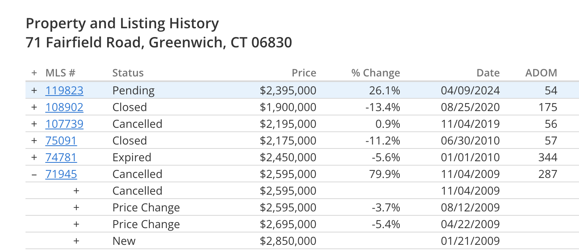Click the Price column header
This screenshot has height=250, width=579.
pyautogui.click(x=304, y=73)
